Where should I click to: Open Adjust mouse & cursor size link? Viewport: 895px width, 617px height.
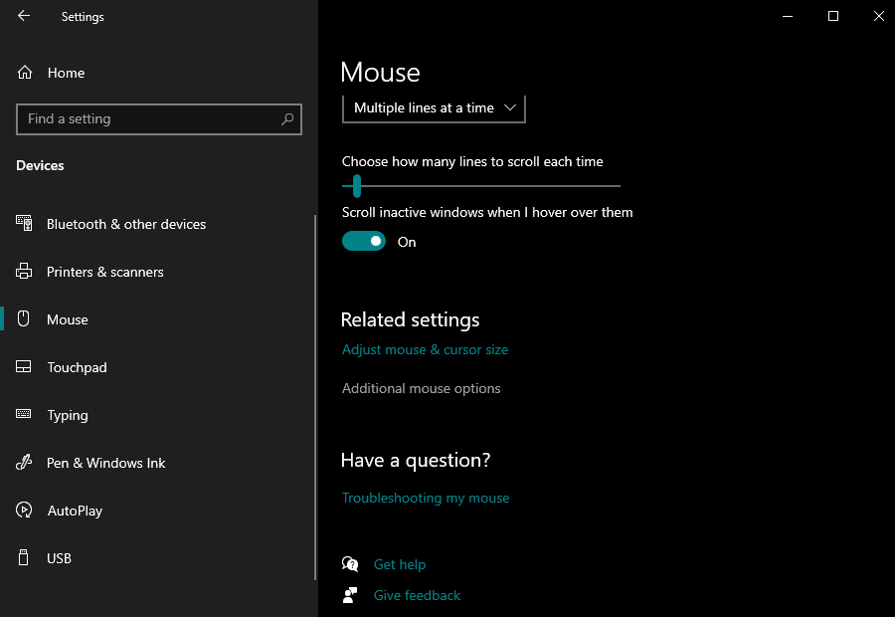coord(425,349)
